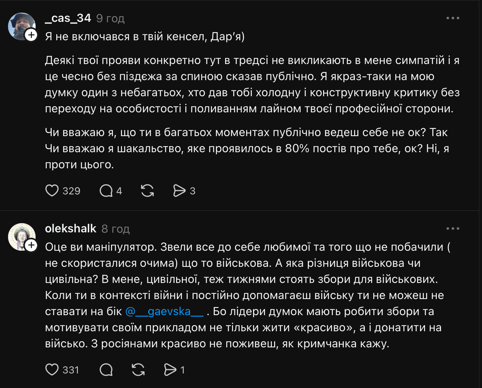Follow olekshalk using avatar plus badge
The width and height of the screenshot is (482, 388).
[x=31, y=245]
